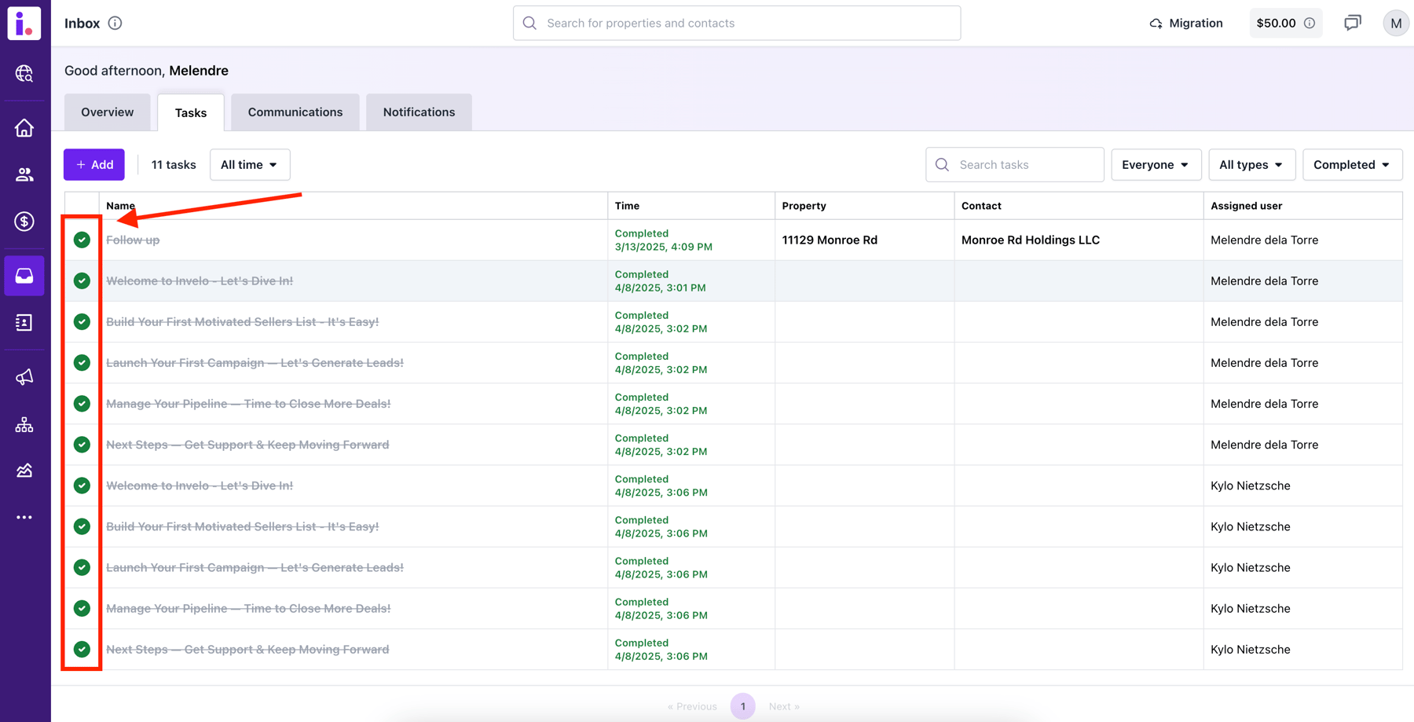Click the info icon next to $50.00 balance
This screenshot has height=722, width=1414.
(x=1310, y=24)
